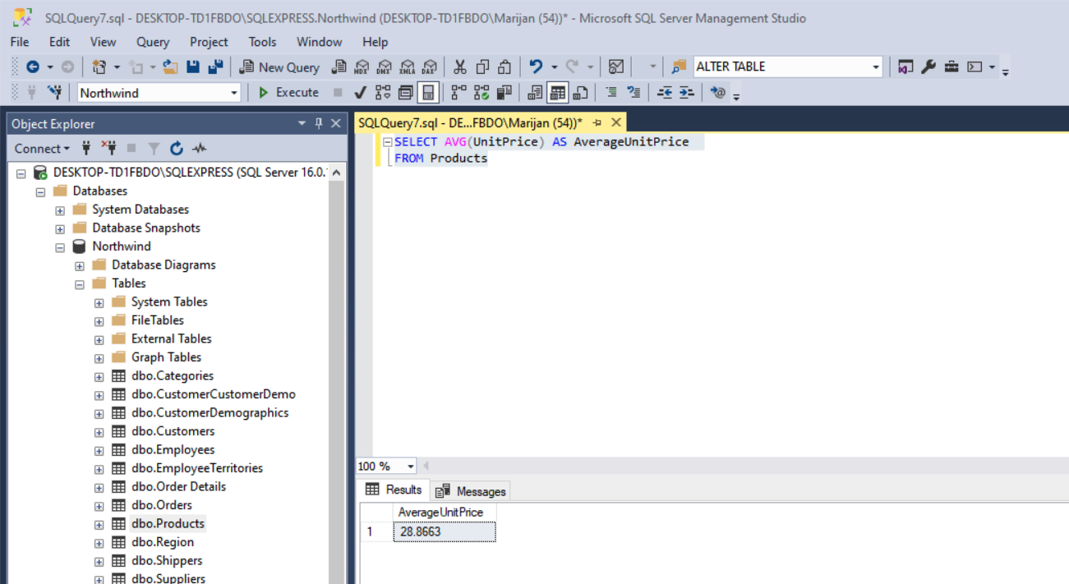This screenshot has width=1069, height=584.
Task: Toggle IntelliSense Enabled button
Action: [428, 93]
